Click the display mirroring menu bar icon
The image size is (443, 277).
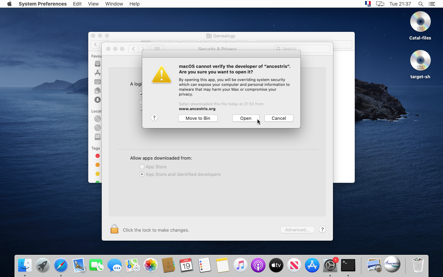point(380,4)
